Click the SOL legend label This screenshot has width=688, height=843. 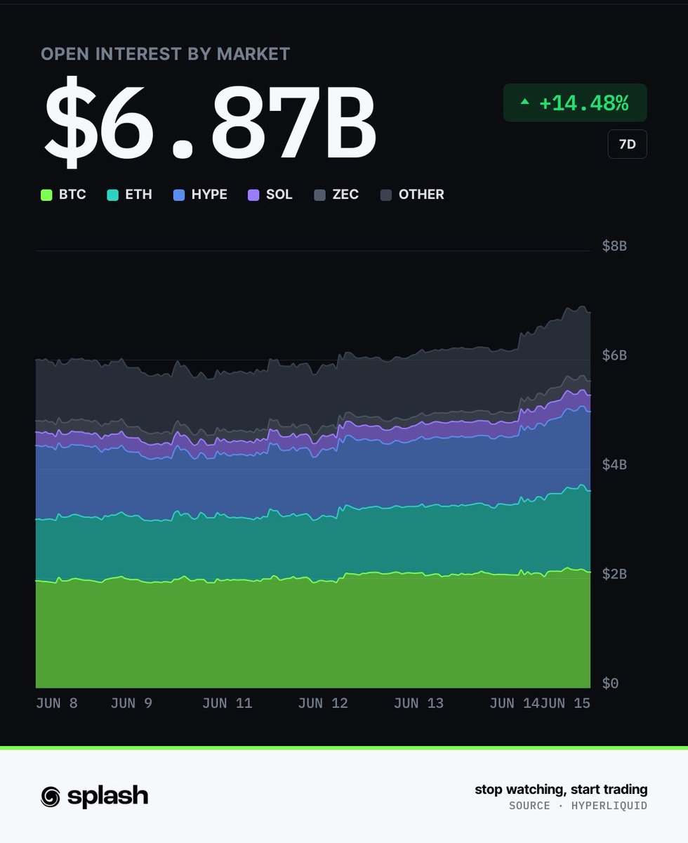coord(279,195)
